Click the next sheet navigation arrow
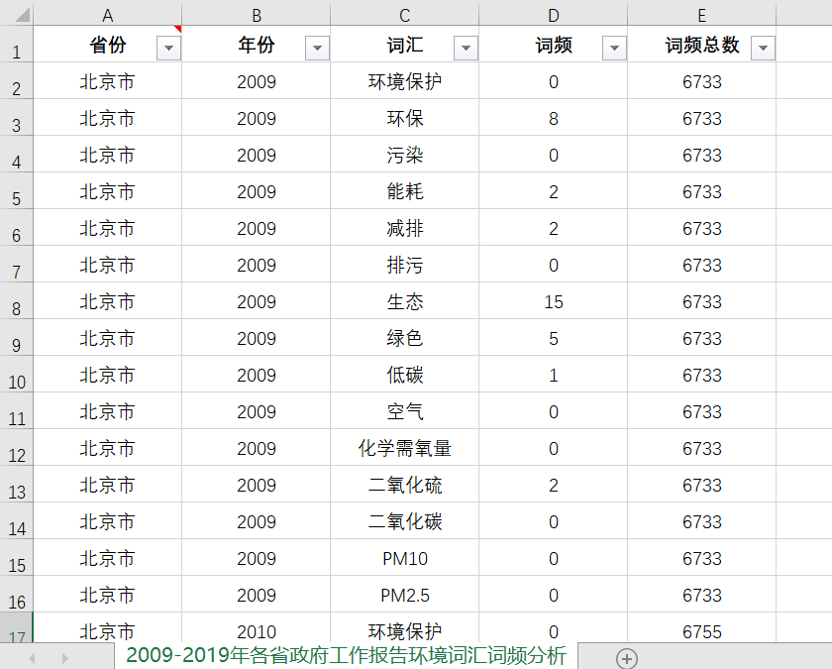 (x=65, y=655)
